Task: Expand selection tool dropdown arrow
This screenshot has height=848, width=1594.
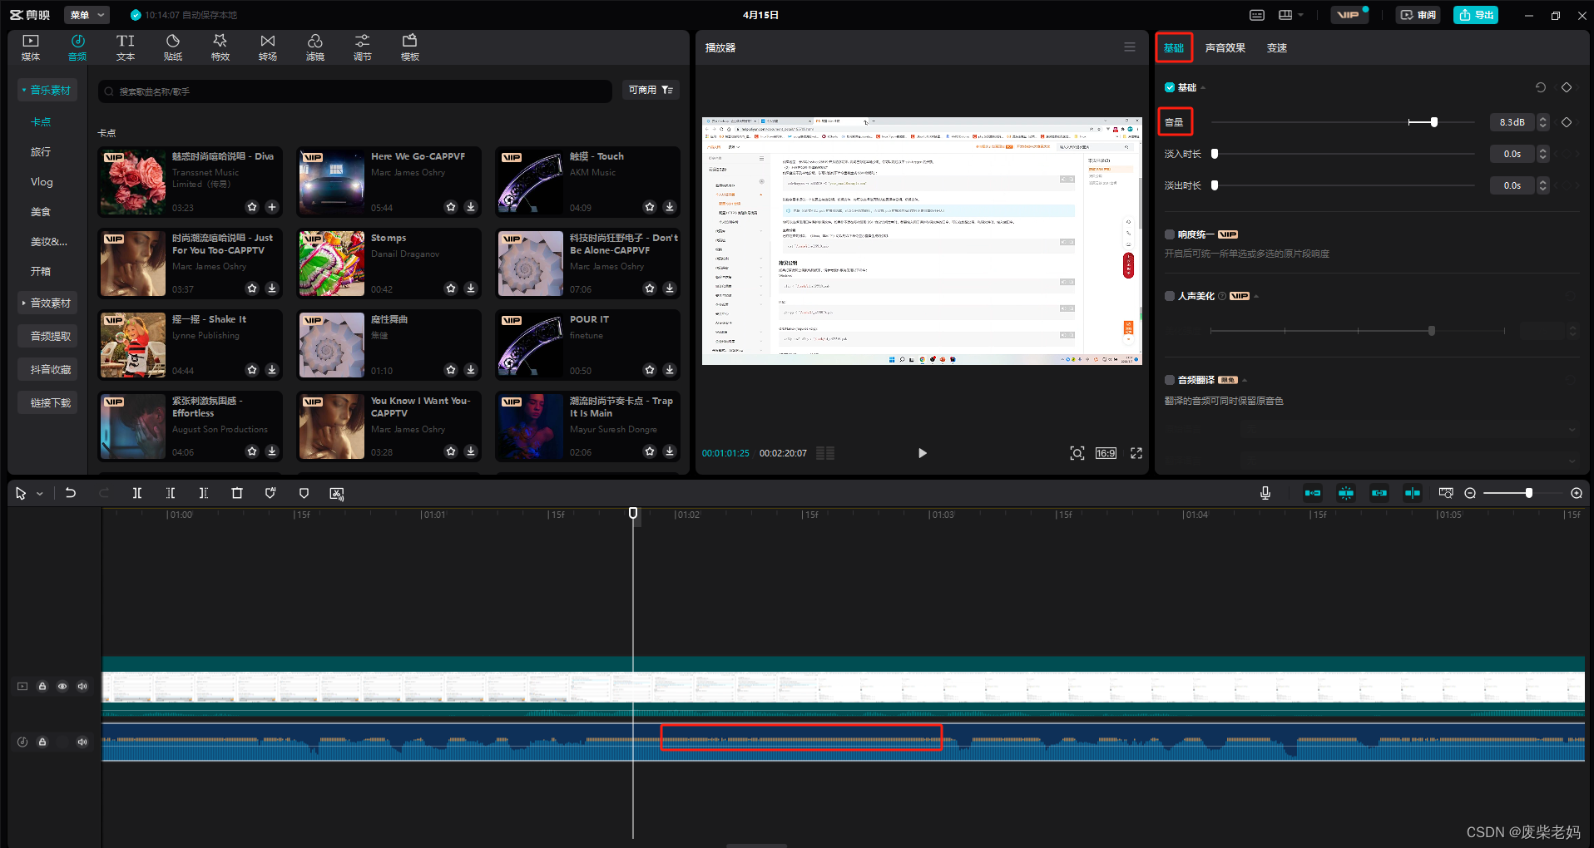Action: [x=39, y=494]
